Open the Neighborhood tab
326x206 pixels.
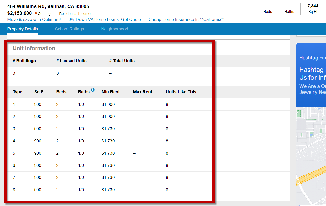[115, 29]
